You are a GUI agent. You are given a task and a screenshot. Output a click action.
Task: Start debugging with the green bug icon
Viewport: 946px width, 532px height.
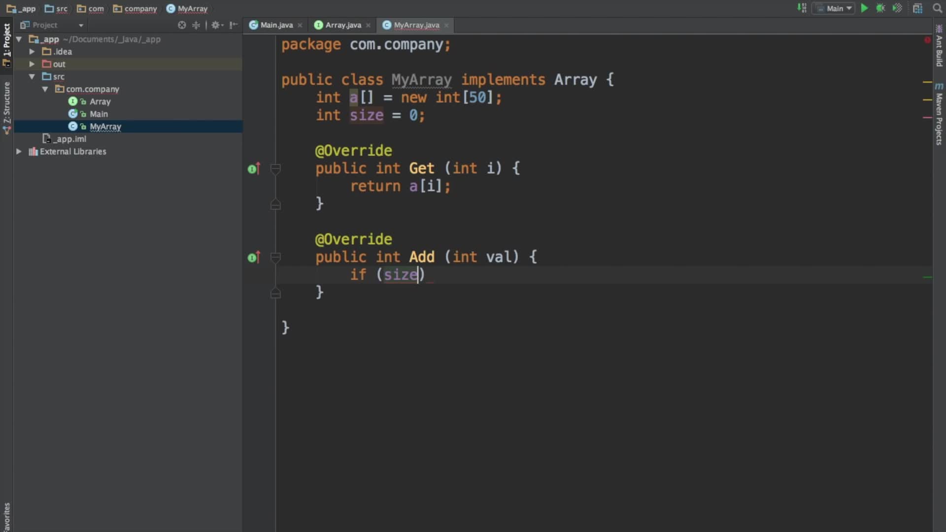pyautogui.click(x=880, y=8)
